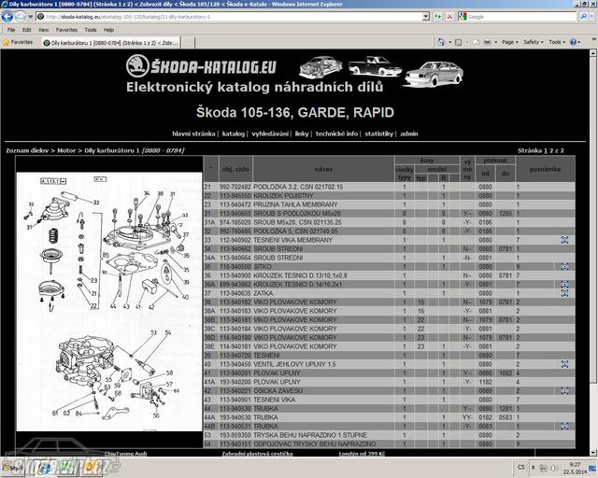The height and width of the screenshot is (478, 598).
Task: Open picture icon for VENTIL JEHLOVY UPLNY row
Action: coord(564,364)
